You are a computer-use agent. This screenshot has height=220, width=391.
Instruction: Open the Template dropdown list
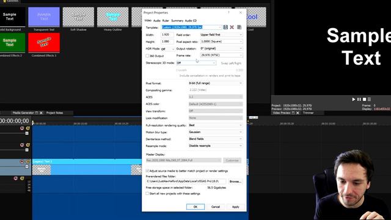coord(220,27)
